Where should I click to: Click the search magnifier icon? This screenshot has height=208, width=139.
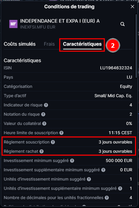[123, 24]
